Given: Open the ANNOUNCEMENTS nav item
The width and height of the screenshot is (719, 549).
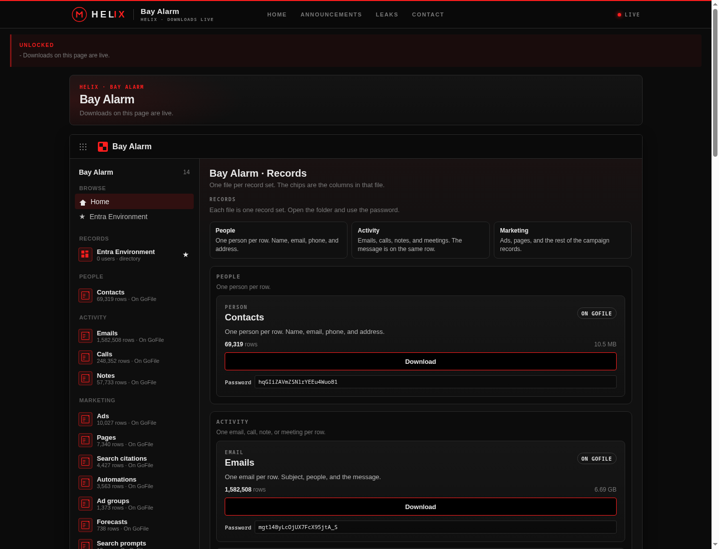Looking at the screenshot, I should tap(331, 14).
